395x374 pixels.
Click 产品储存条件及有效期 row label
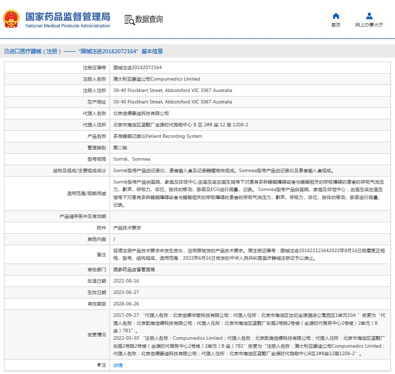[83, 216]
